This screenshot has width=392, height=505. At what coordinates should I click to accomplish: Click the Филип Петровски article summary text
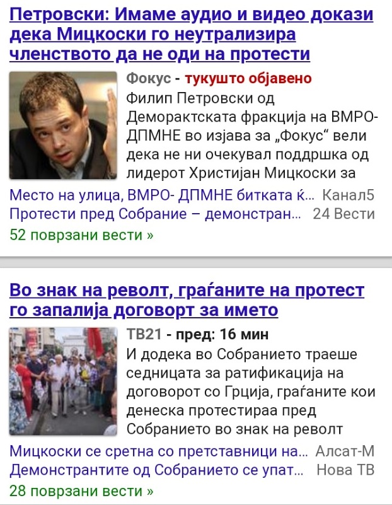click(252, 136)
